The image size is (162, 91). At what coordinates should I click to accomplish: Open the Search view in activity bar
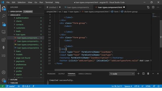(x=4, y=16)
